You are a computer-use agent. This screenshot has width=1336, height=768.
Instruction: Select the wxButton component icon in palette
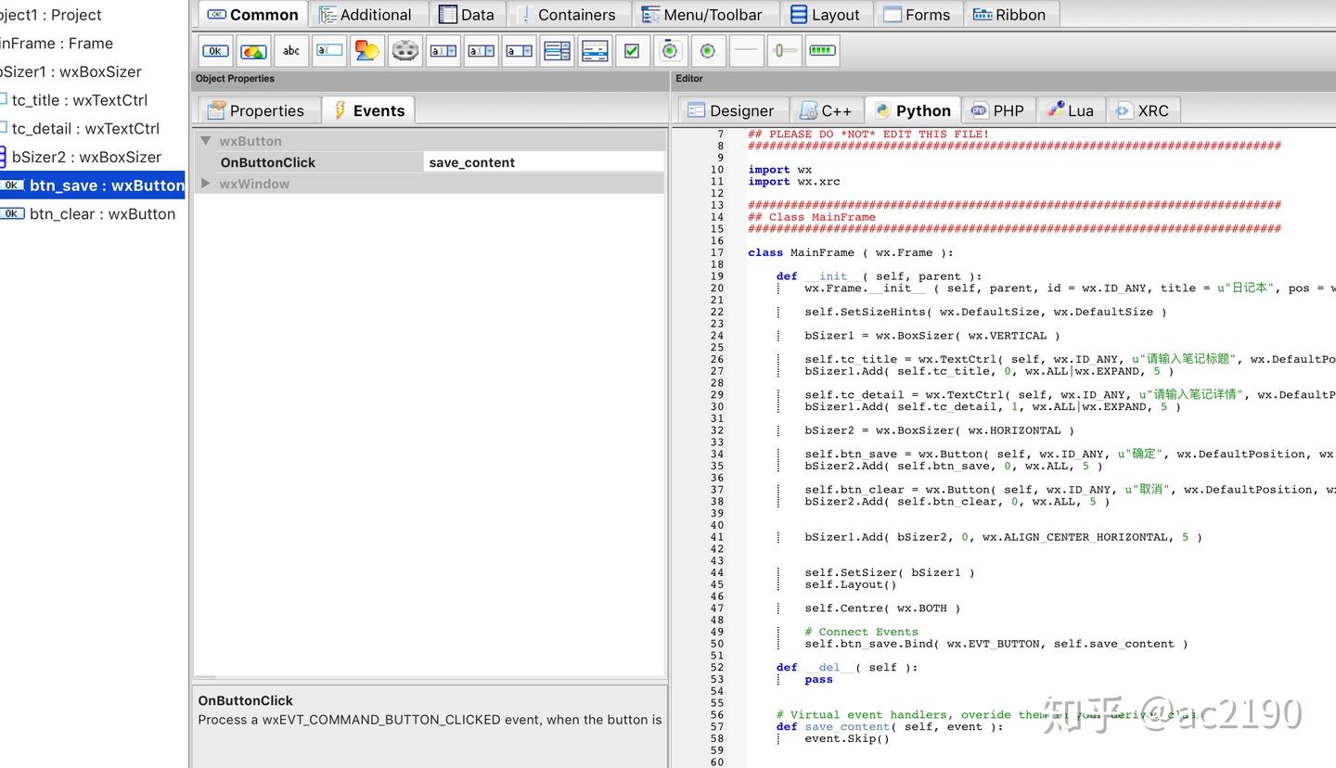[x=215, y=51]
